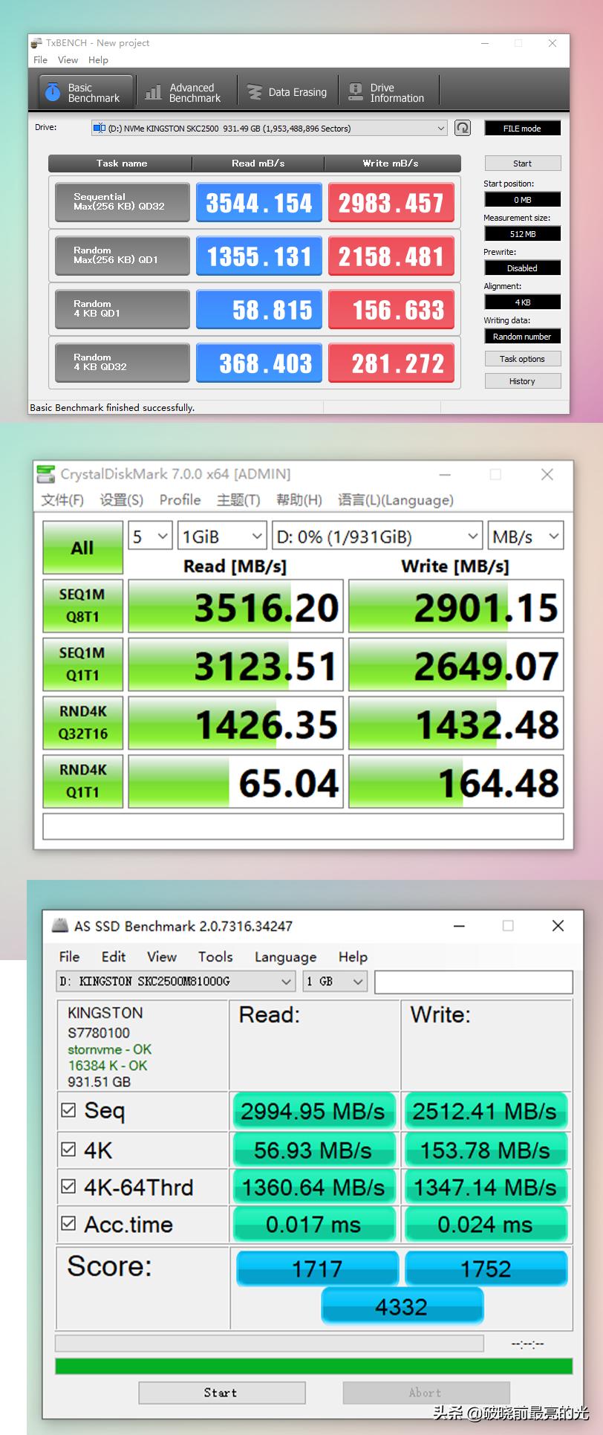Click CrystalDiskMark title bar icon
603x1435 pixels.
[x=46, y=474]
